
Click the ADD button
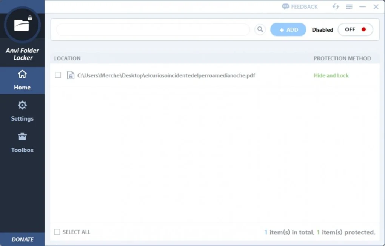[x=288, y=29]
